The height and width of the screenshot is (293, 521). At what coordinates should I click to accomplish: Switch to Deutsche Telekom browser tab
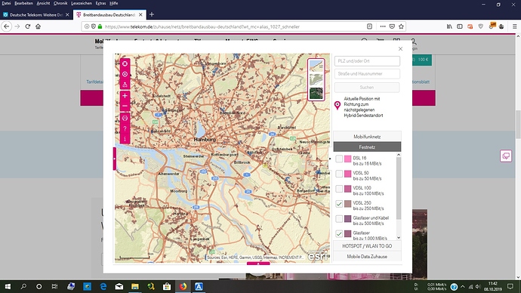36,14
